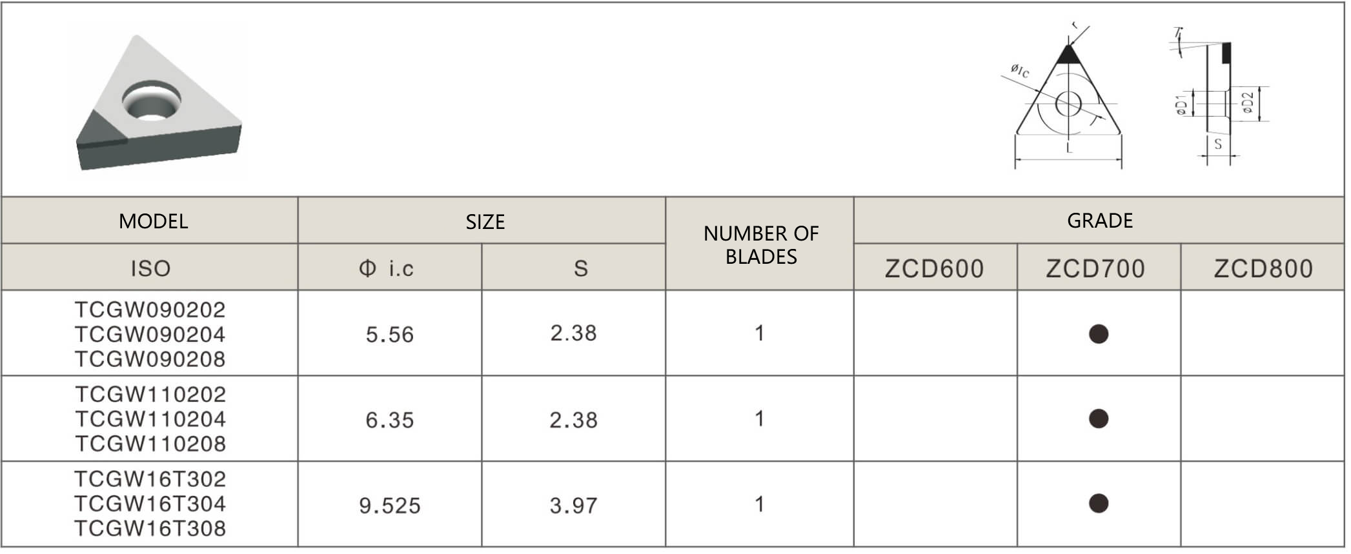Click the TCGW110208 model entry
This screenshot has width=1351, height=554.
[150, 444]
